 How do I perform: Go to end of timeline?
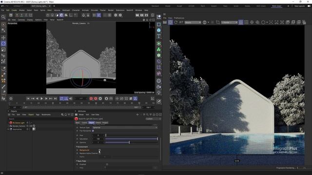(56, 99)
